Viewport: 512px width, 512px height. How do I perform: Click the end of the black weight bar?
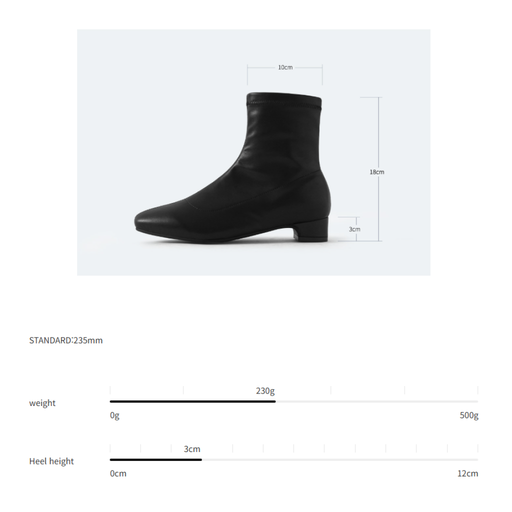[275, 401]
